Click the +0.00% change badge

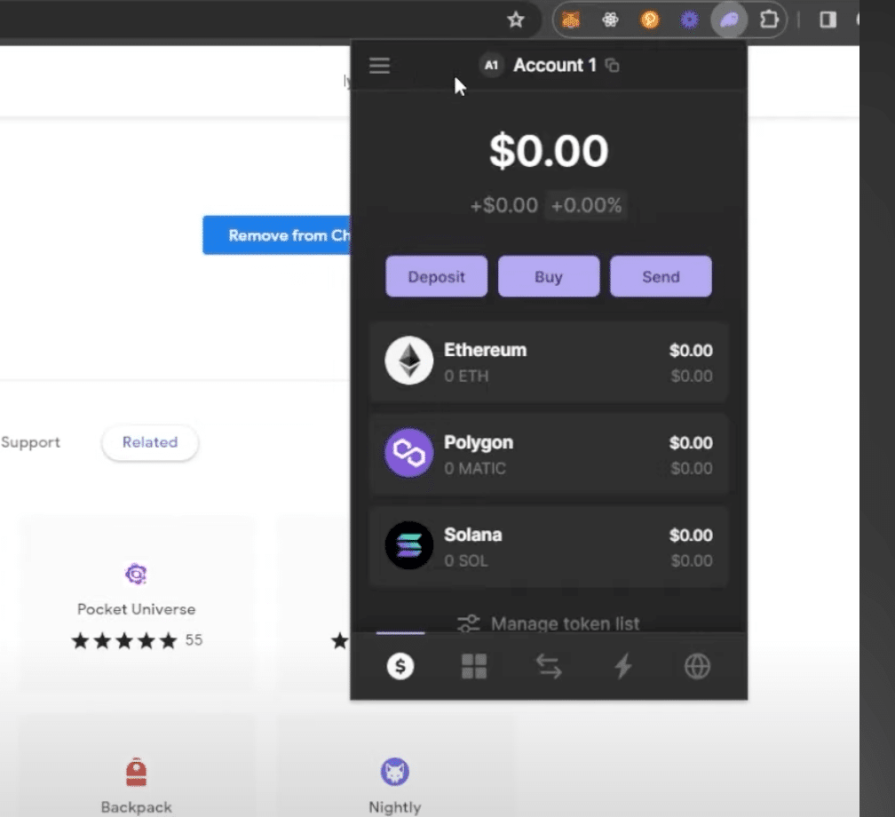[x=586, y=205]
